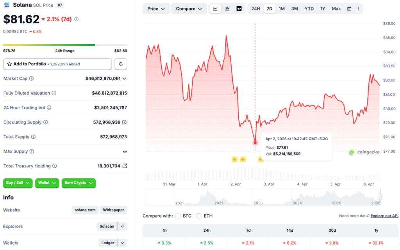This screenshot has height=250, width=400.
Task: Open the calendar date range icon
Action: (x=349, y=8)
